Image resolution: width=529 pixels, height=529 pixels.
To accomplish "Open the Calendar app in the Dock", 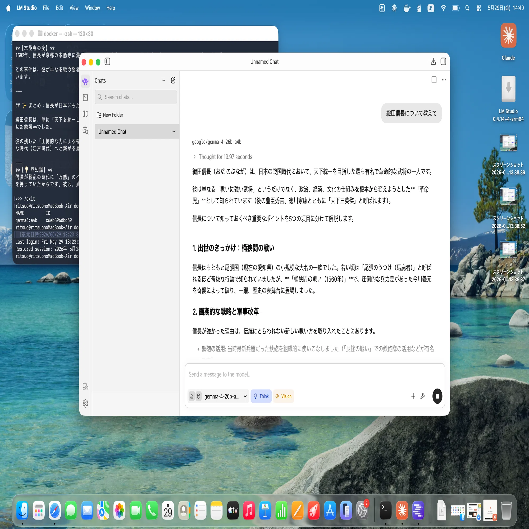I will [x=168, y=510].
